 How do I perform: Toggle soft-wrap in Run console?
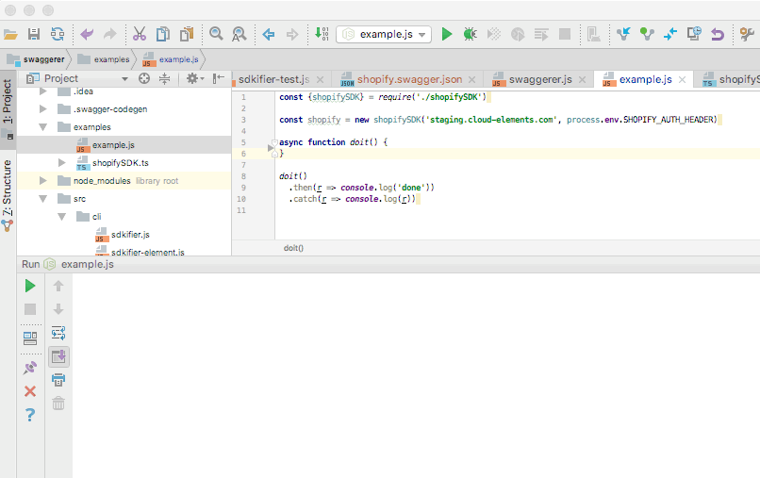pos(58,333)
